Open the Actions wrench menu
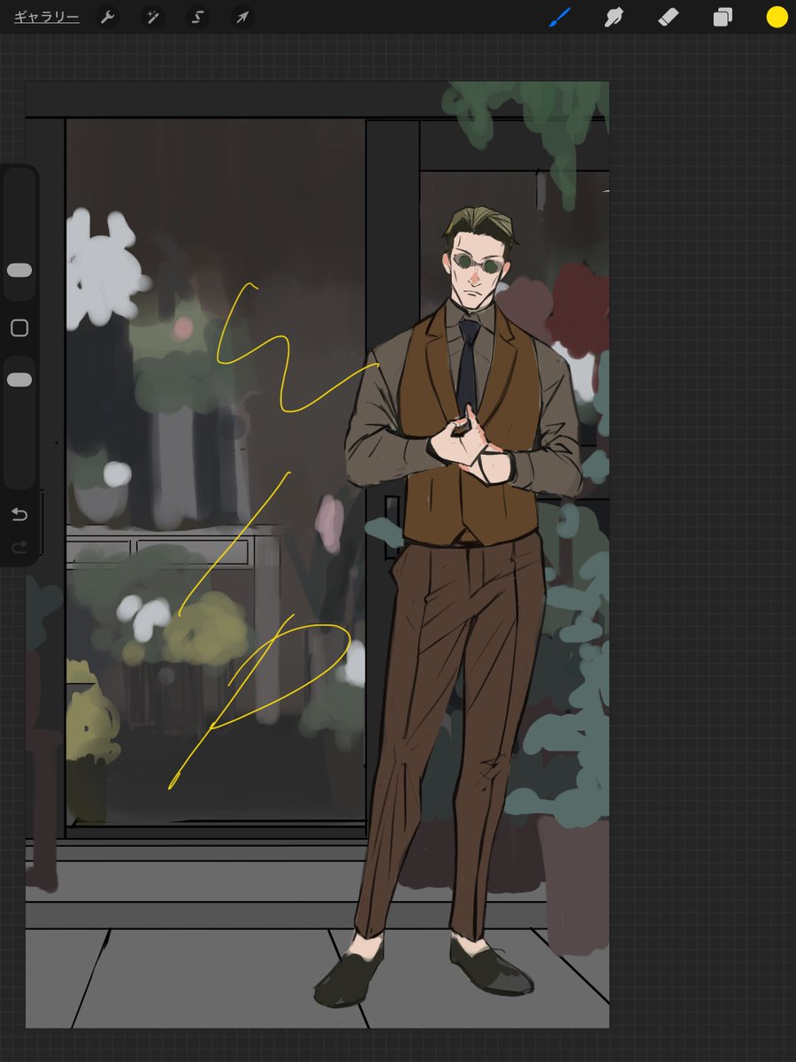The height and width of the screenshot is (1062, 796). pyautogui.click(x=108, y=17)
